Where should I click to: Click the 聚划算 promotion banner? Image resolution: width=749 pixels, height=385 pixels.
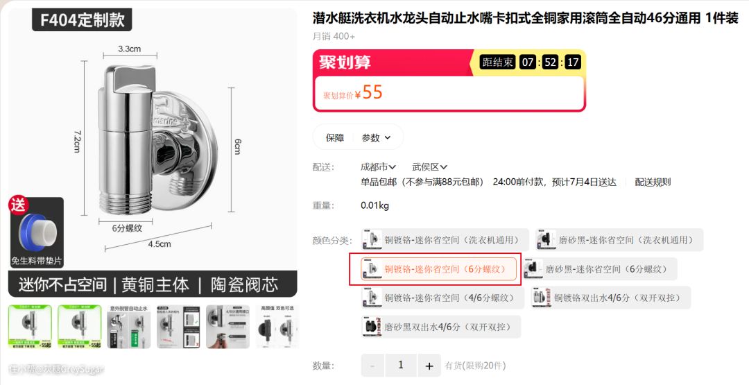(449, 80)
